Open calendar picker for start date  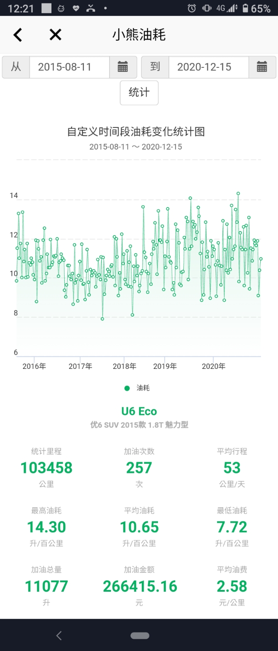coord(123,67)
